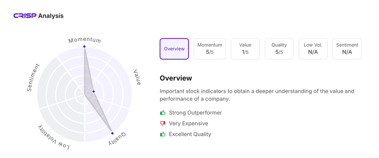Click the Very Expensive text
The height and width of the screenshot is (158, 379).
pyautogui.click(x=188, y=123)
